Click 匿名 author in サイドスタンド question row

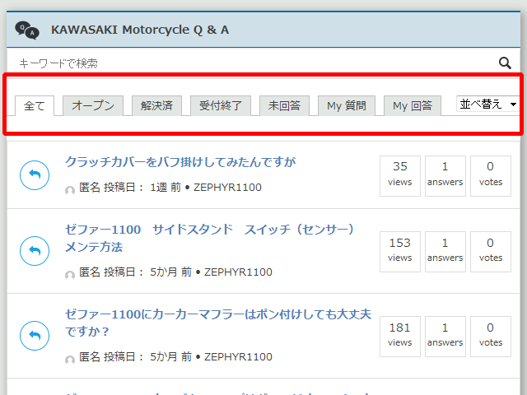coord(90,272)
